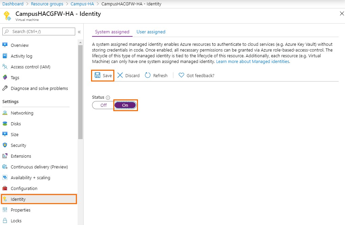The image size is (345, 225).
Task: Switch to the User assigned tab
Action: tap(151, 32)
